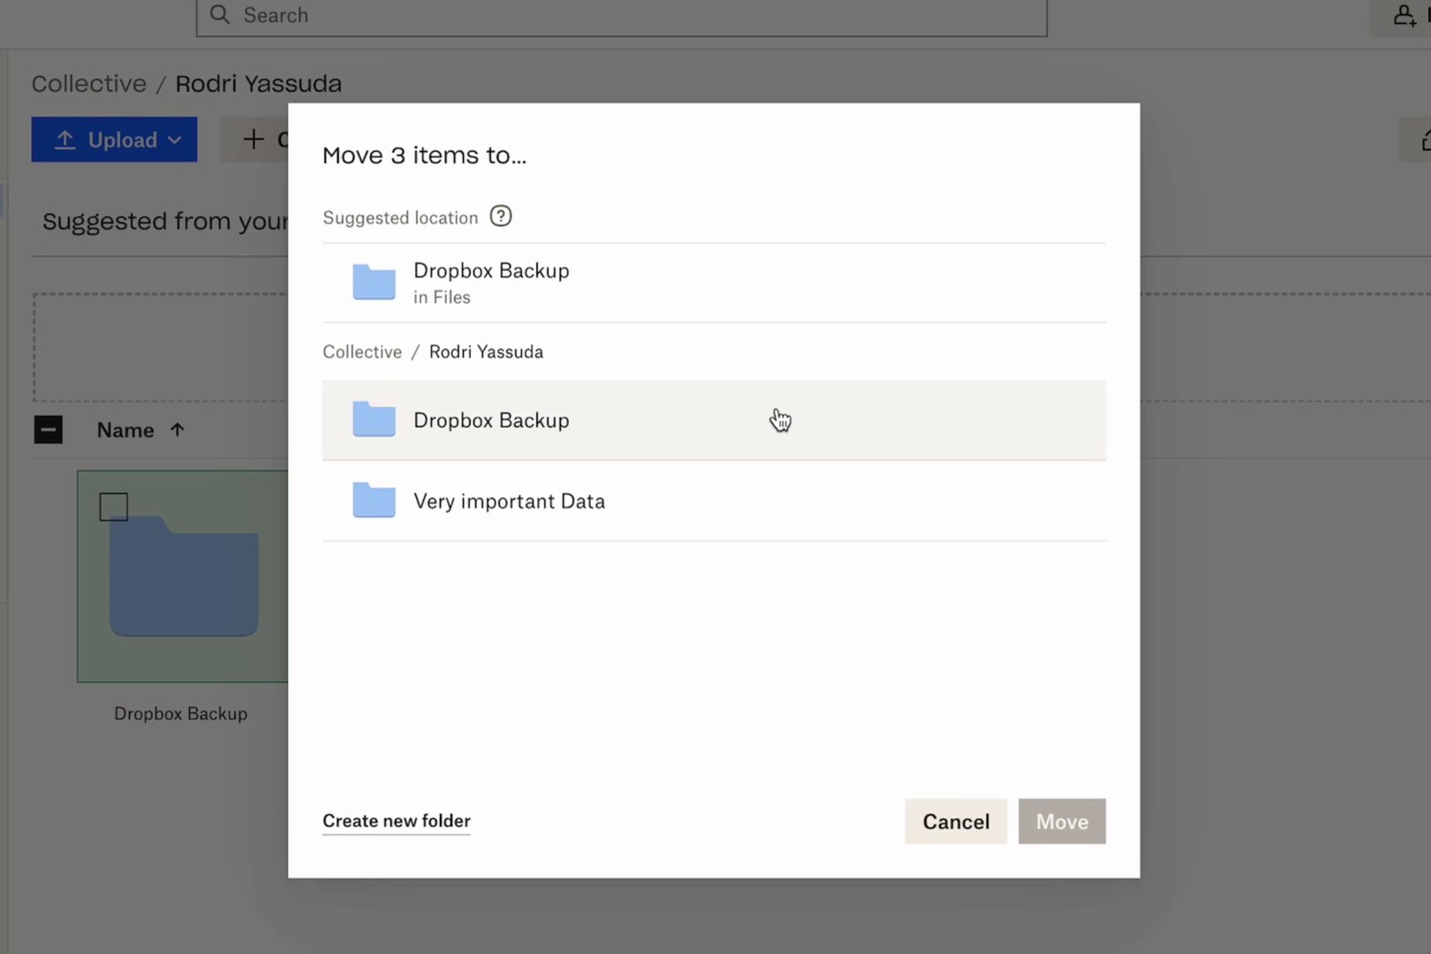
Task: Click the Very important Data folder icon
Action: pos(374,501)
